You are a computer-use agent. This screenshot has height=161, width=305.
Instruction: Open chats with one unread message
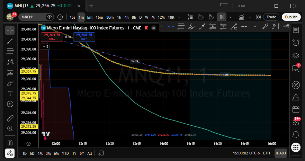[296, 68]
